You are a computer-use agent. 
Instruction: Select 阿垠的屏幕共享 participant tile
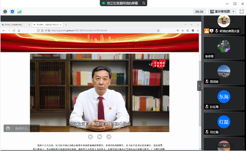tap(224, 25)
